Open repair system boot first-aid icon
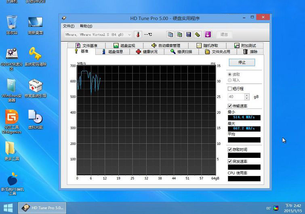The image size is (305, 214). pyautogui.click(x=36, y=88)
